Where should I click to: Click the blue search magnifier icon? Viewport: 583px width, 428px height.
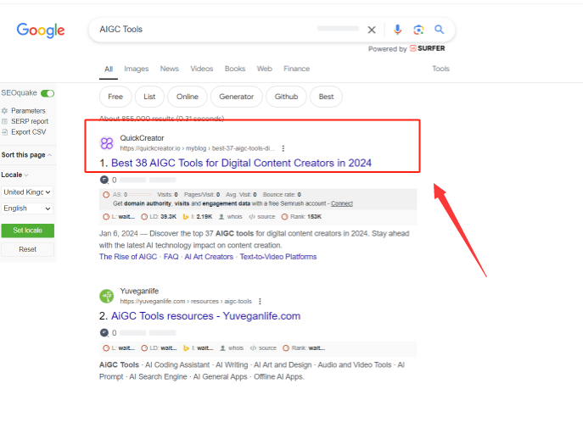[439, 30]
